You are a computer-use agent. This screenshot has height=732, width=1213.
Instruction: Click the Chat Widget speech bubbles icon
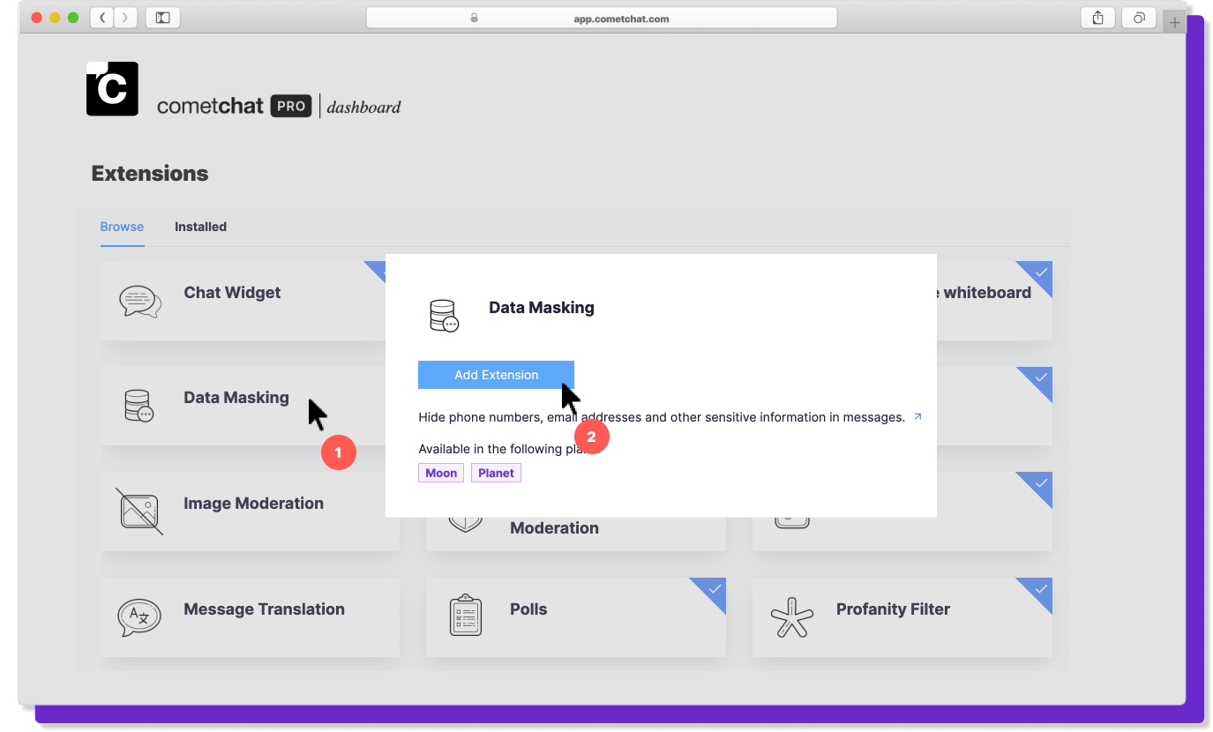click(x=140, y=302)
